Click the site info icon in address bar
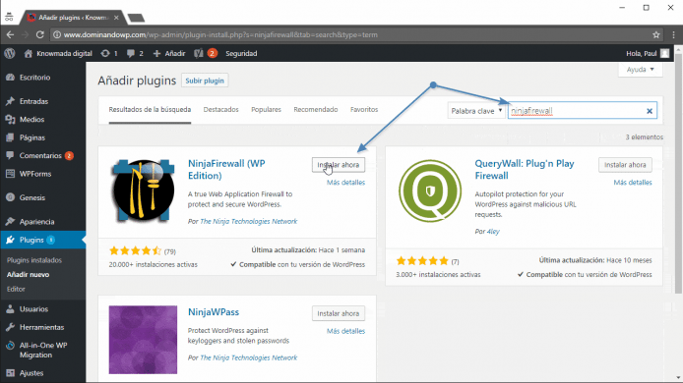683x383 pixels. click(x=57, y=34)
